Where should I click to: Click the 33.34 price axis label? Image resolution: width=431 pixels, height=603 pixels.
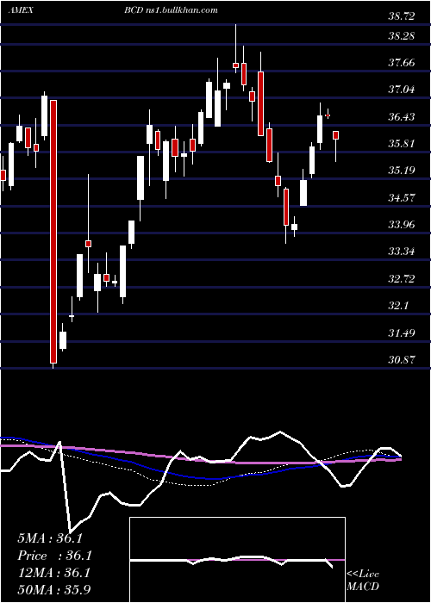pos(402,252)
